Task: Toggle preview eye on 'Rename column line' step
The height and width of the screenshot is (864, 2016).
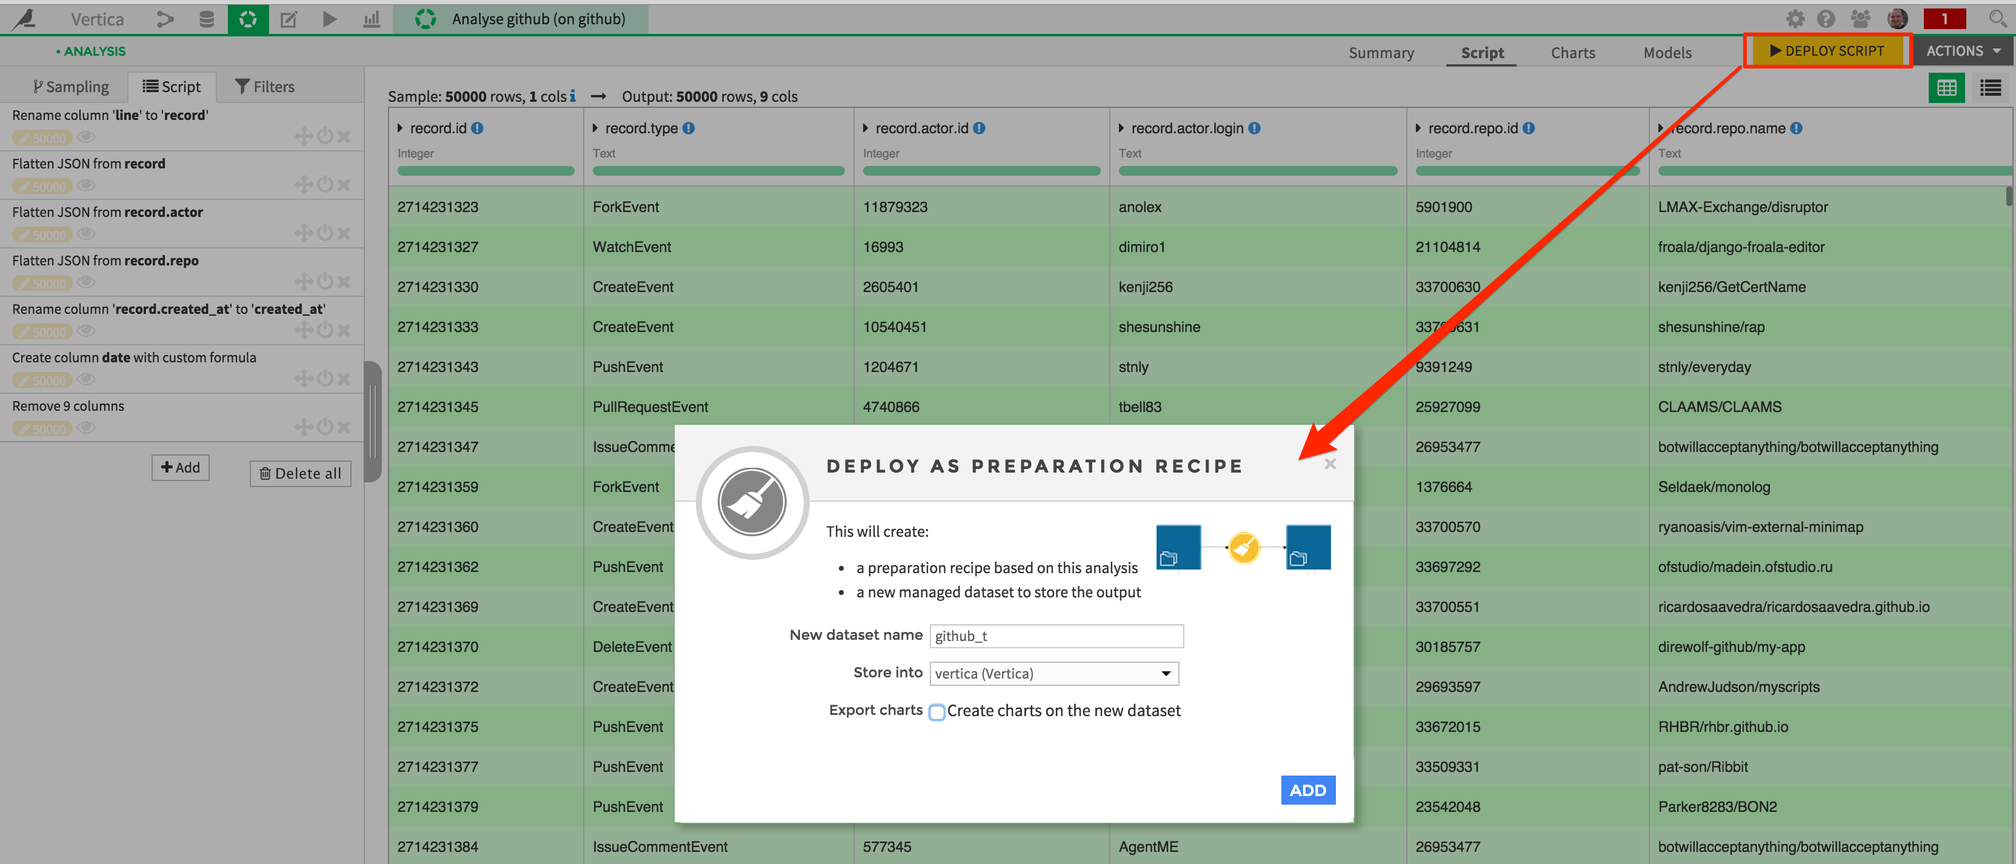Action: click(x=86, y=137)
